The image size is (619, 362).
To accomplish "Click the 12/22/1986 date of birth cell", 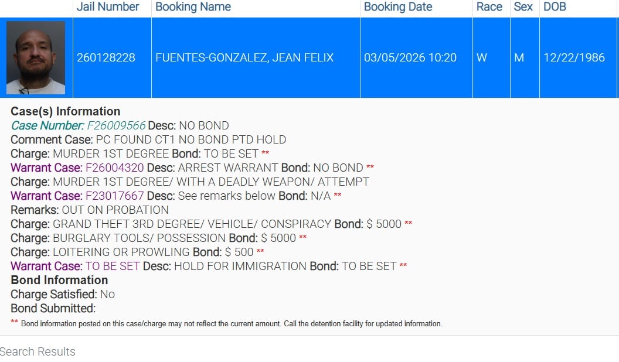I will (x=578, y=57).
